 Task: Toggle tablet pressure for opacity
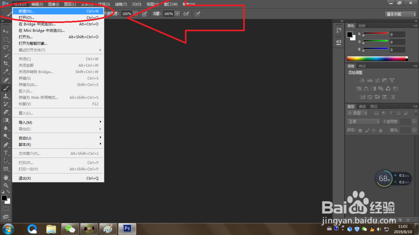click(x=145, y=14)
